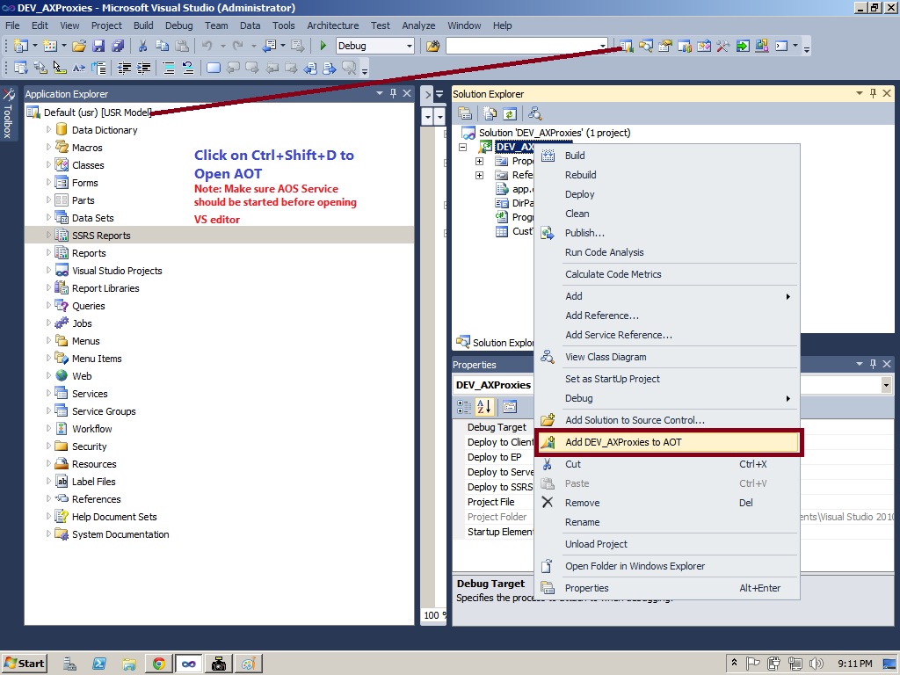Open Google Chrome from the taskbar
The image size is (900, 675).
pos(158,664)
